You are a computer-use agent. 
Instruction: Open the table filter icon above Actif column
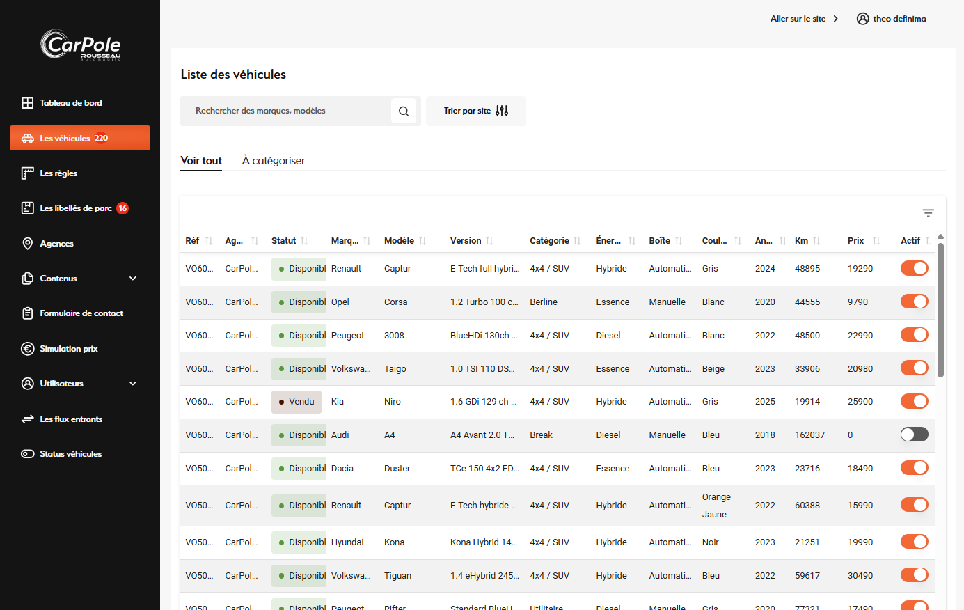tap(928, 213)
